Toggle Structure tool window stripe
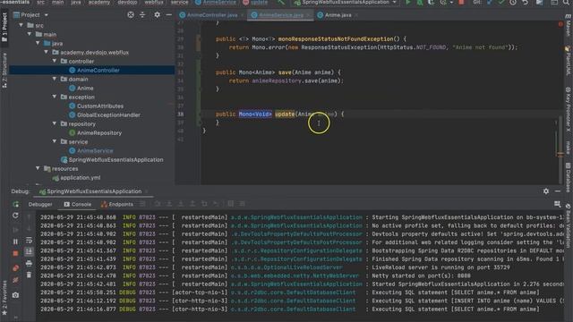This screenshot has height=322, width=573. tap(4, 70)
